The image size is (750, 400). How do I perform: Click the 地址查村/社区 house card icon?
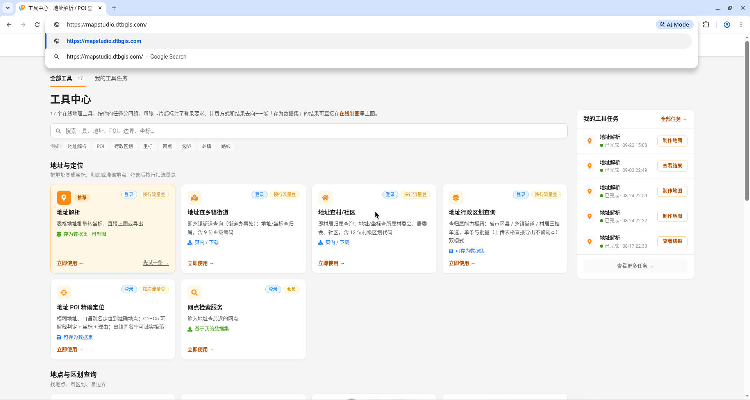(x=325, y=198)
